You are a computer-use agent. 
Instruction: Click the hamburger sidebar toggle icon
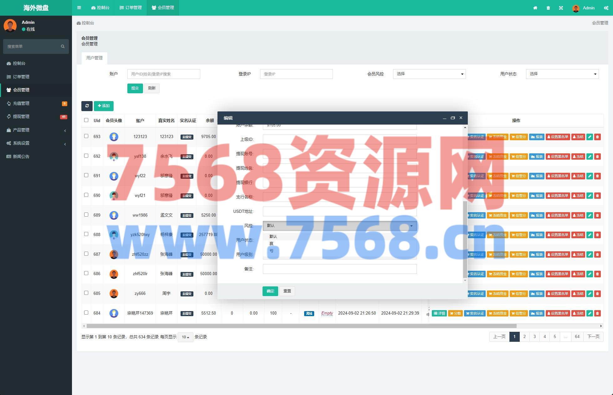(79, 8)
